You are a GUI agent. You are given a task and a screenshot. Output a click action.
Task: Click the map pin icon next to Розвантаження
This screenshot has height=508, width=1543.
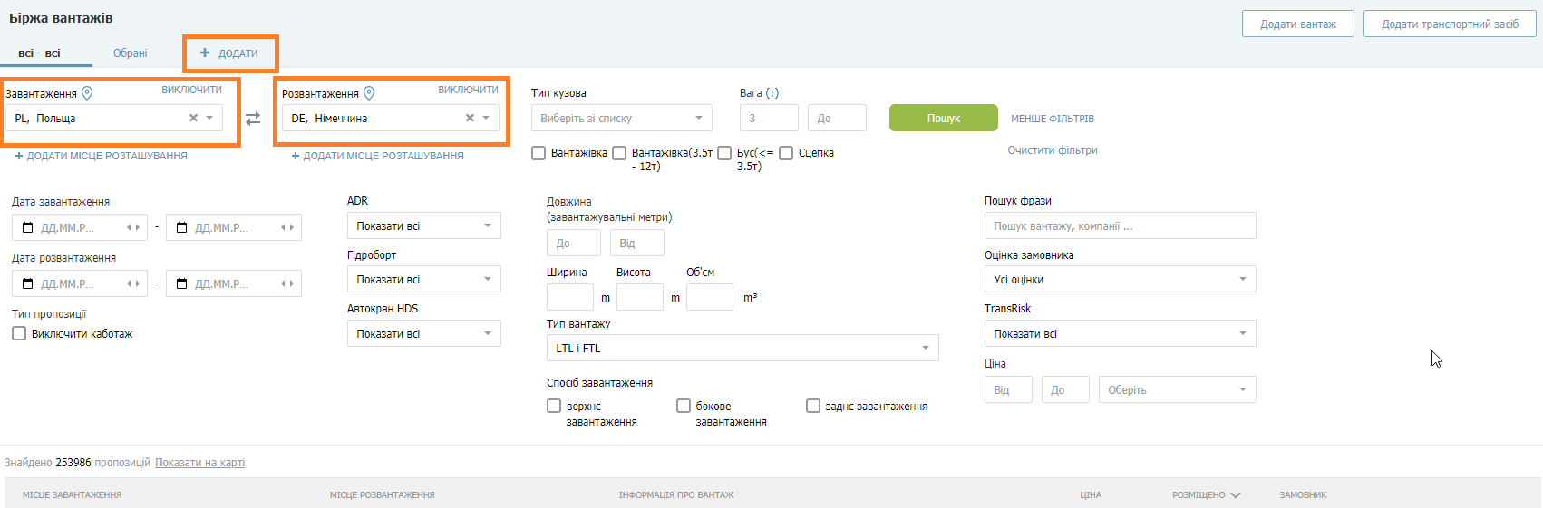[369, 93]
